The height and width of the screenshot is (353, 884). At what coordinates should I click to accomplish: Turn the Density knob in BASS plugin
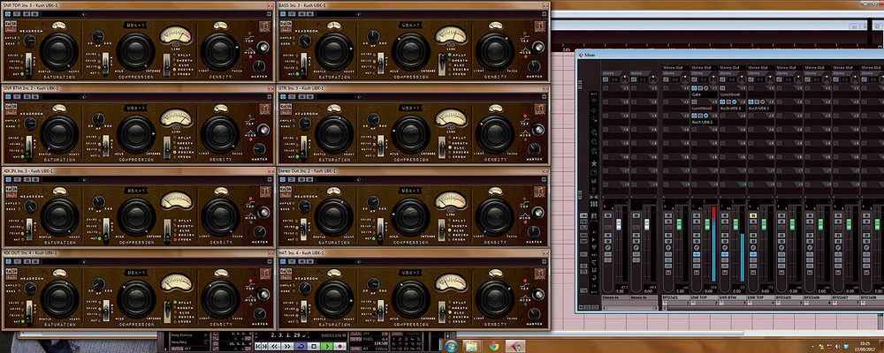point(495,51)
